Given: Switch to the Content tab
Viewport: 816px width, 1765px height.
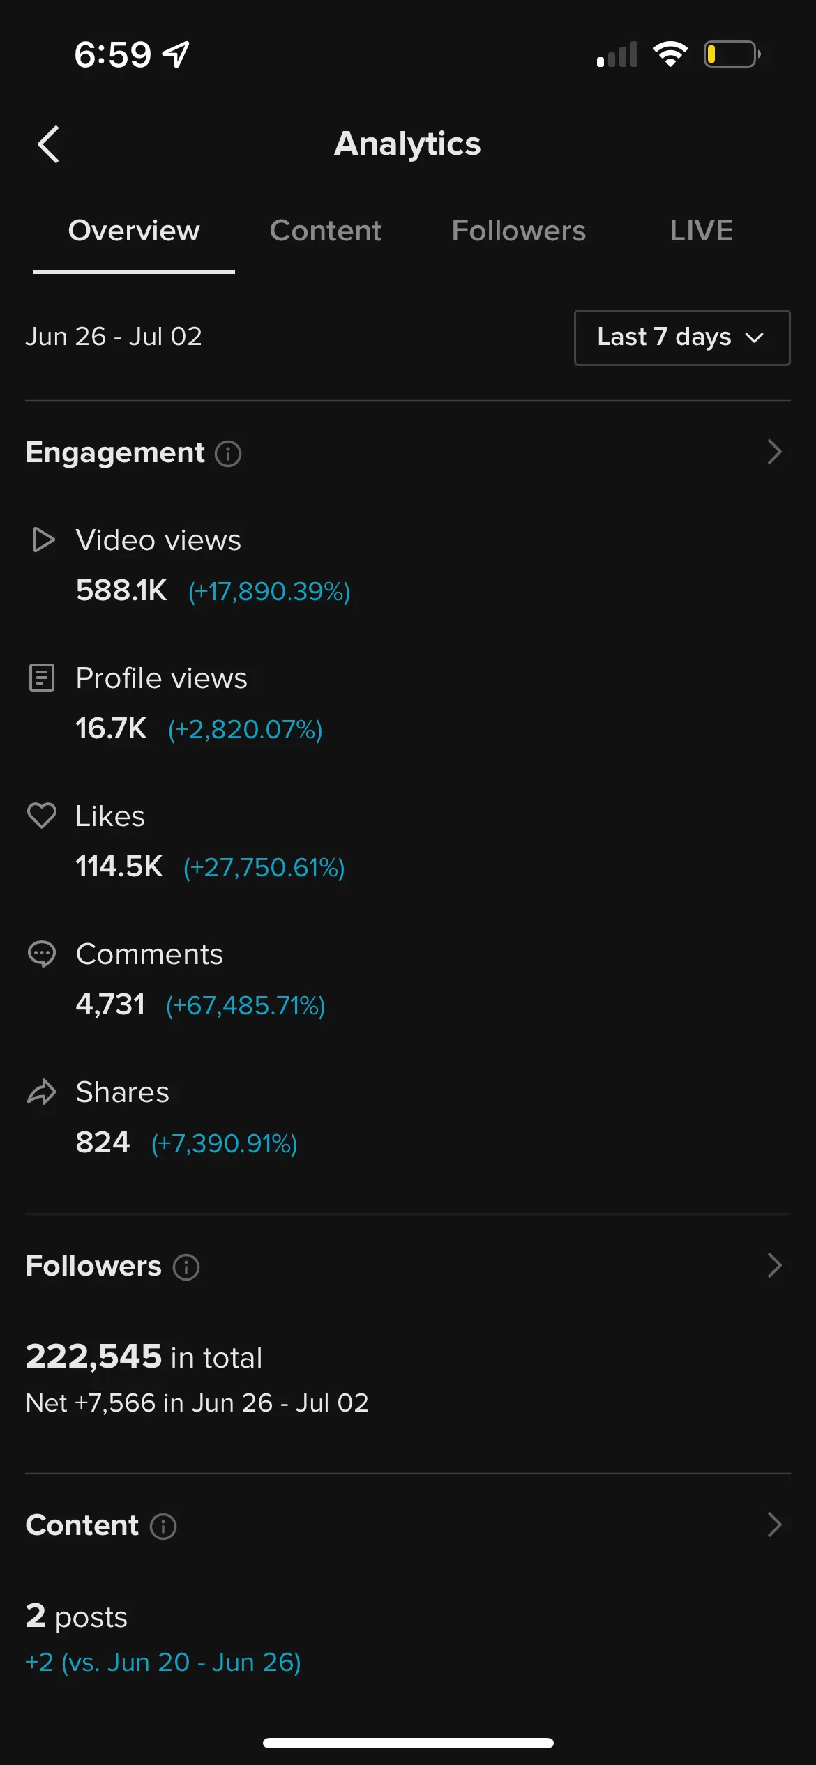Looking at the screenshot, I should [x=325, y=231].
